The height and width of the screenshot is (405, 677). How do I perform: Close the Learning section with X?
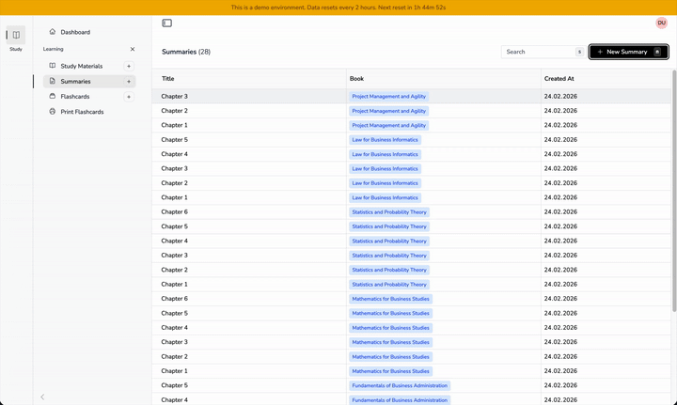coord(133,49)
